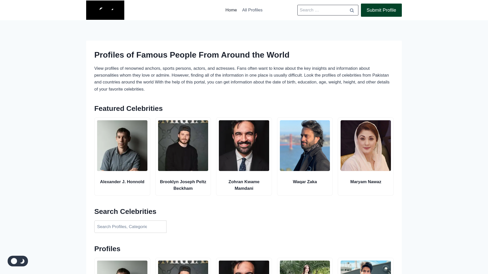Click the Profiles of Famous People page title

[x=192, y=55]
